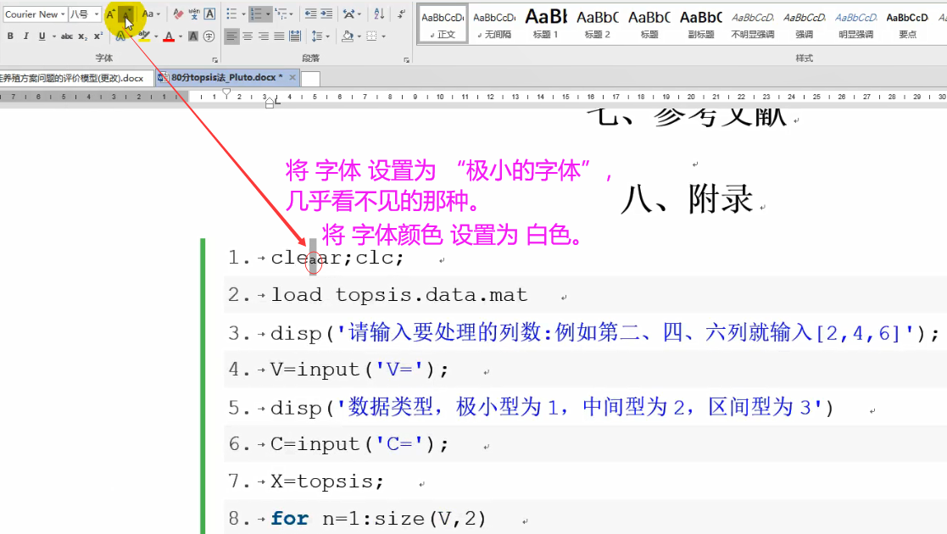
Task: Expand bullet library dropdown arrow
Action: (242, 14)
